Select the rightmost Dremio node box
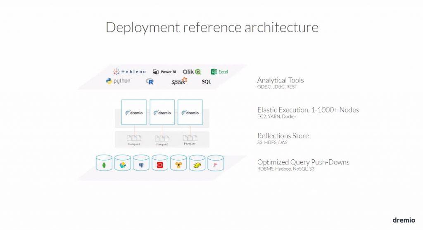This screenshot has width=423, height=230. tap(190, 112)
